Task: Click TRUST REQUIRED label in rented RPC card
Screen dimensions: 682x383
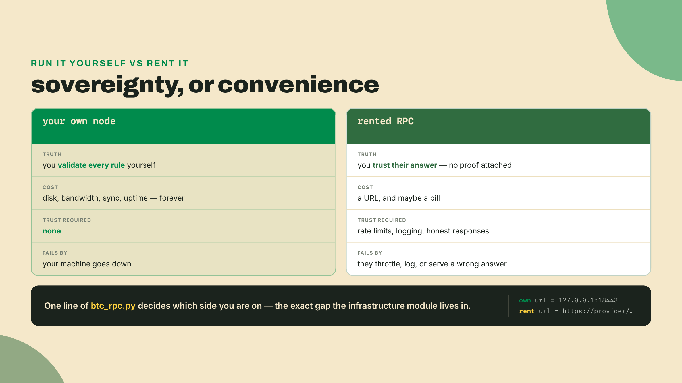Action: coord(382,220)
